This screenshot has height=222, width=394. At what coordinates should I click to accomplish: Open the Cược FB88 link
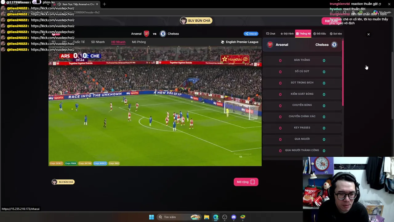pyautogui.click(x=70, y=163)
